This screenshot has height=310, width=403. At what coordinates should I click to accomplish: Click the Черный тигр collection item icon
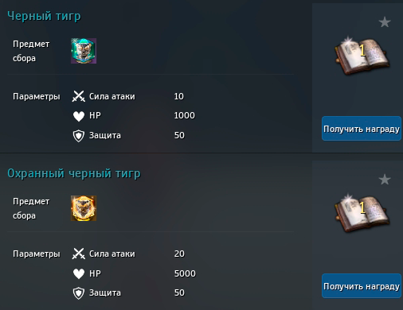[84, 51]
